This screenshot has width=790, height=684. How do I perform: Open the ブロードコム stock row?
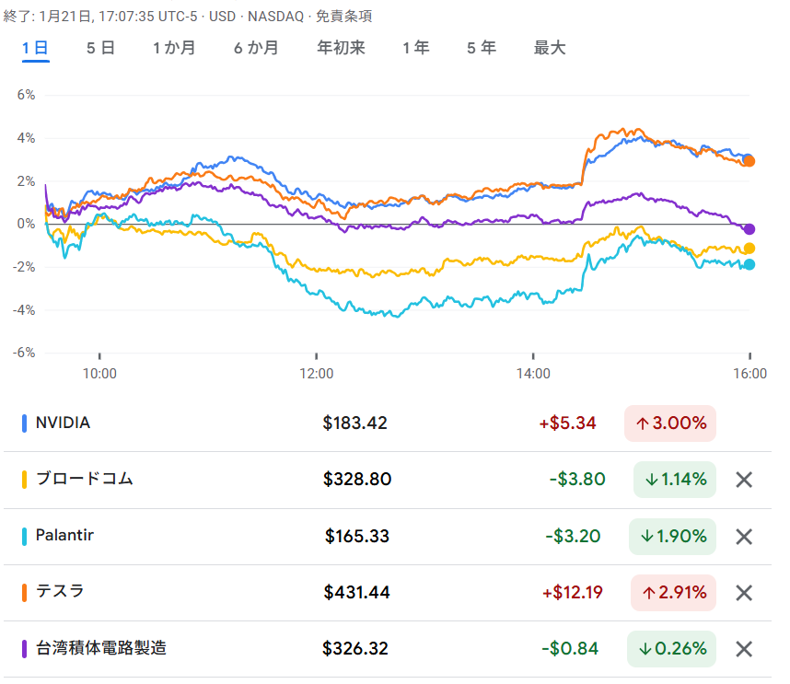tap(388, 480)
